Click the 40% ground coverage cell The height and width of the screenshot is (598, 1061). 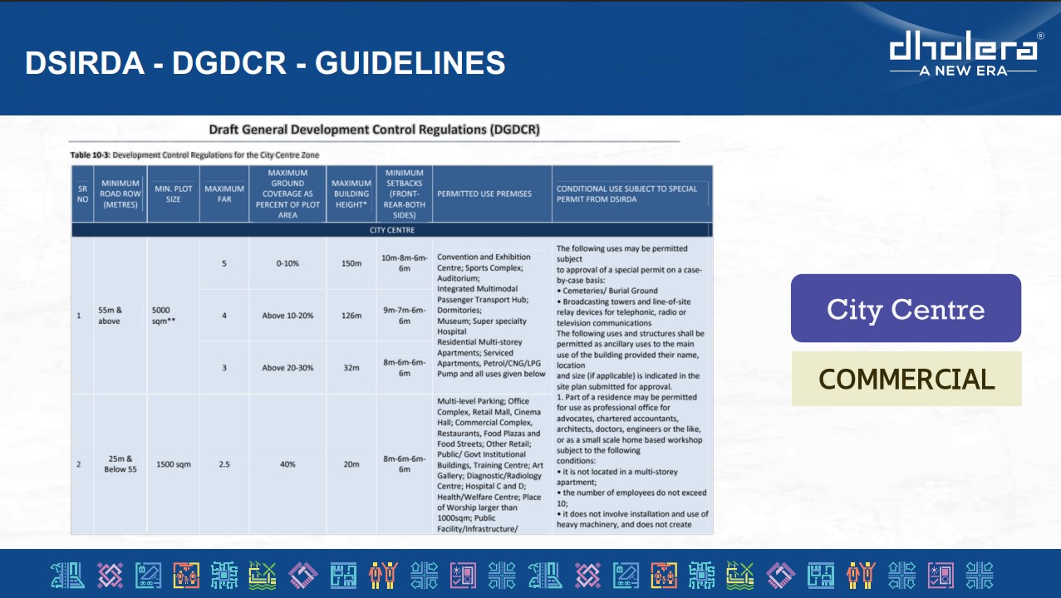click(287, 464)
